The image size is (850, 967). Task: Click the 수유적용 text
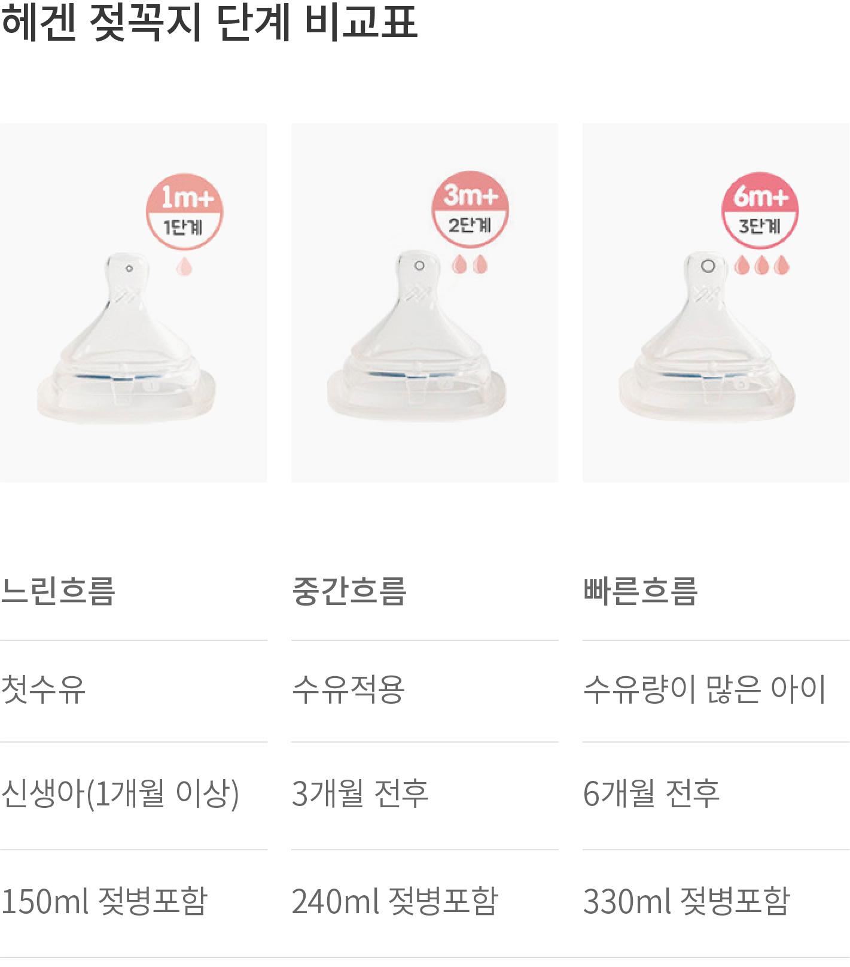click(x=348, y=689)
